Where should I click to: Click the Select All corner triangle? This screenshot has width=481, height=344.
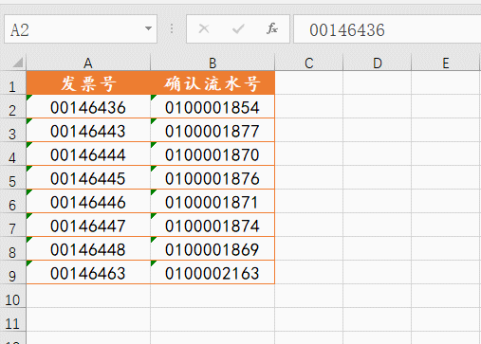17,63
